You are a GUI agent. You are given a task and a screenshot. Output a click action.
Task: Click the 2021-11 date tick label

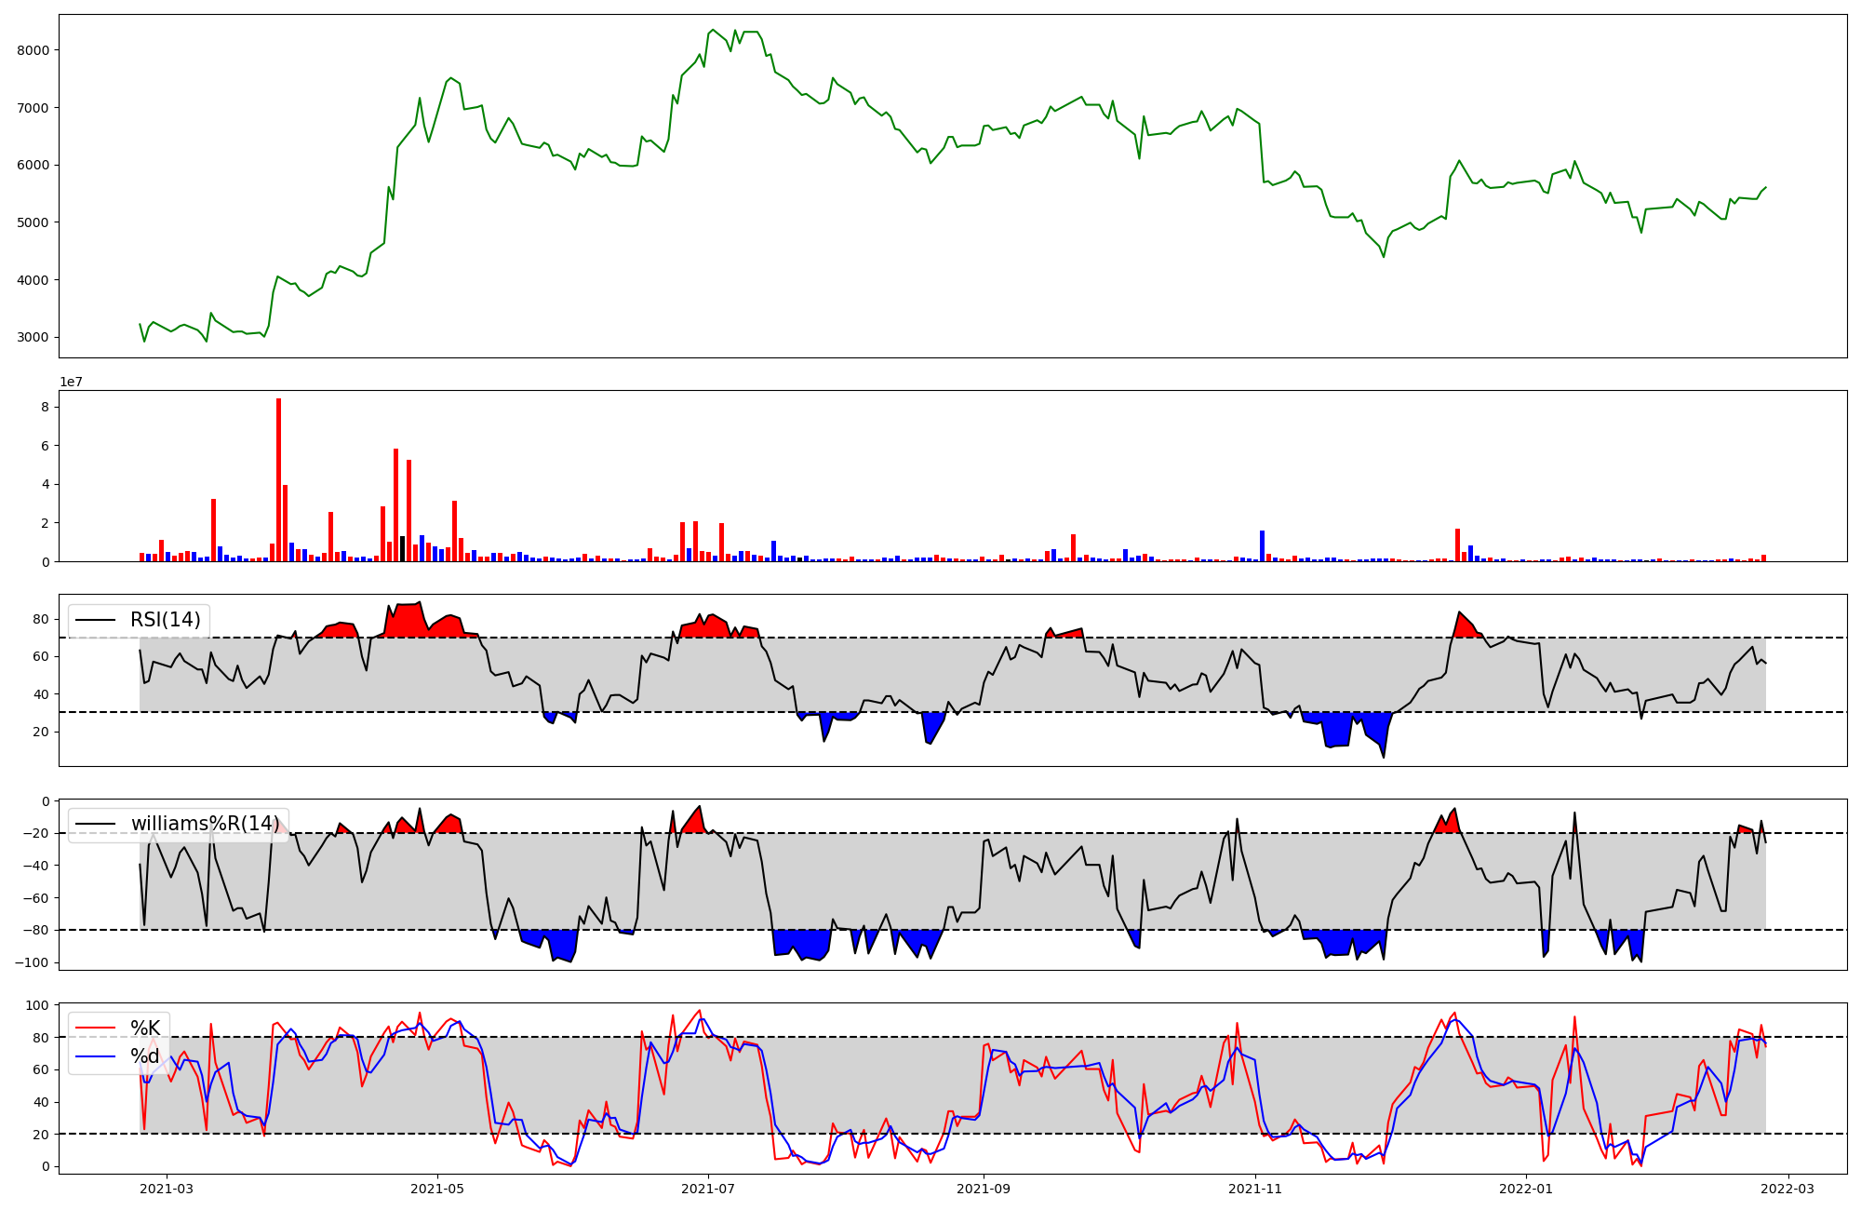1255,1188
